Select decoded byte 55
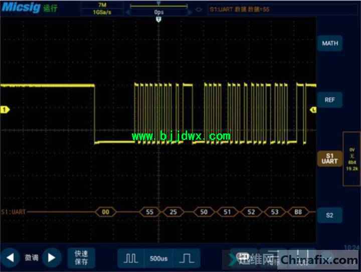 [x=149, y=212]
